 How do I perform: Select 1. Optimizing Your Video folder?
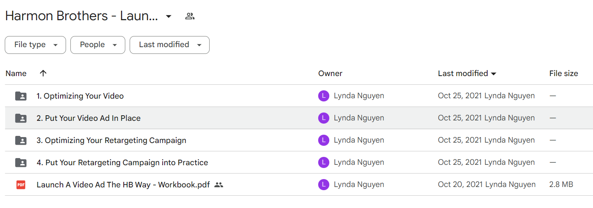point(299,96)
